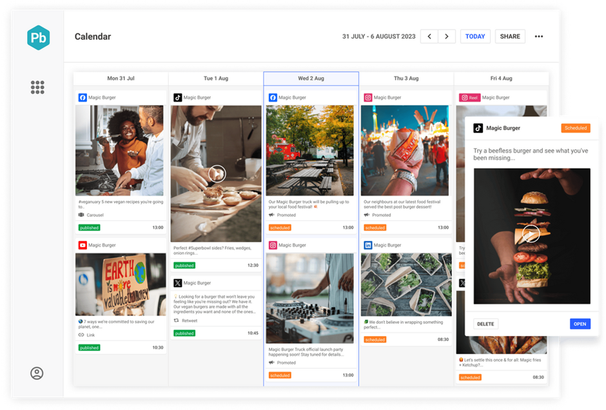Open the apps grid in the left sidebar
The height and width of the screenshot is (410, 606).
click(37, 88)
